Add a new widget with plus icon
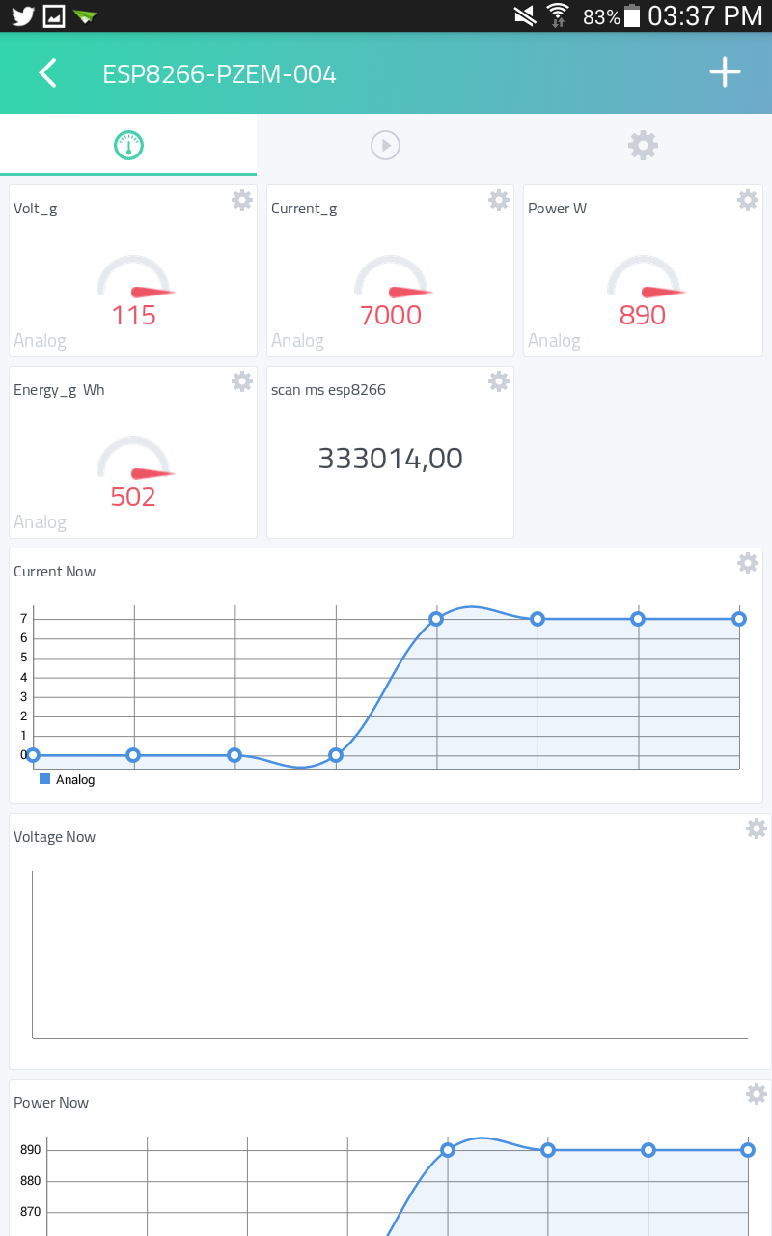This screenshot has height=1236, width=772. pos(725,72)
